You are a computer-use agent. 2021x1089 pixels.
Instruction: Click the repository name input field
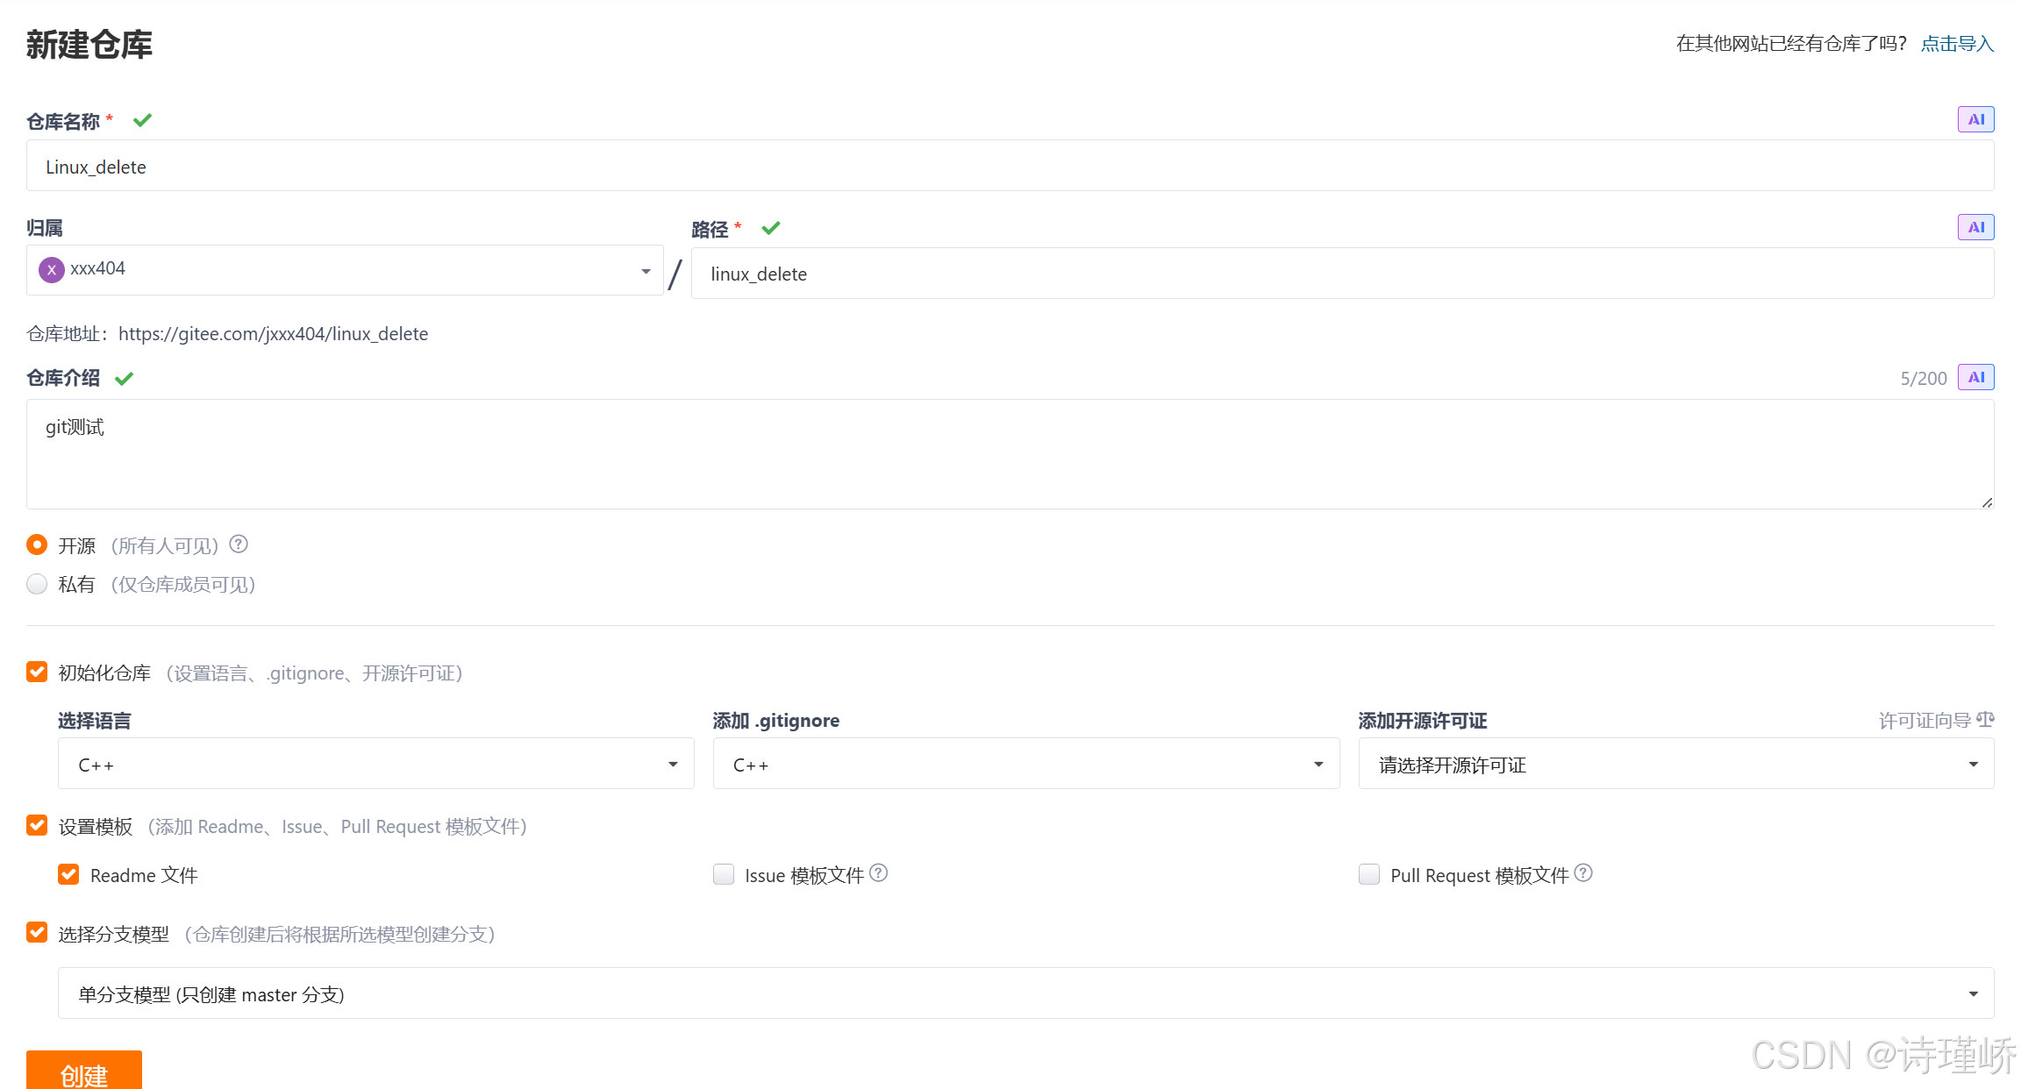(x=1009, y=167)
